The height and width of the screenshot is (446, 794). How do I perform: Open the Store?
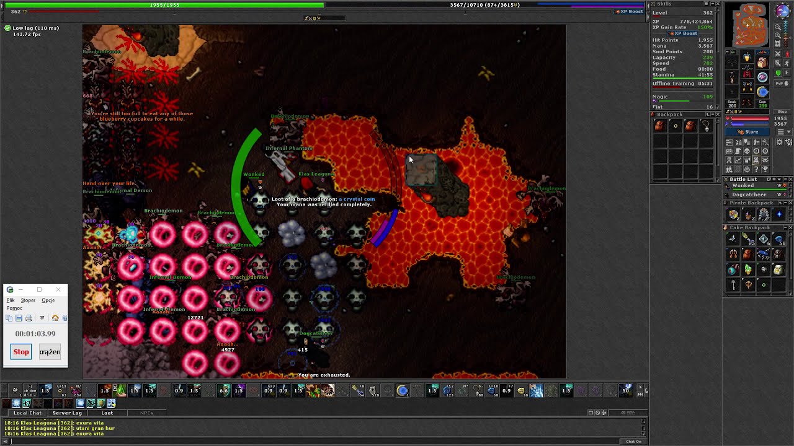(748, 132)
